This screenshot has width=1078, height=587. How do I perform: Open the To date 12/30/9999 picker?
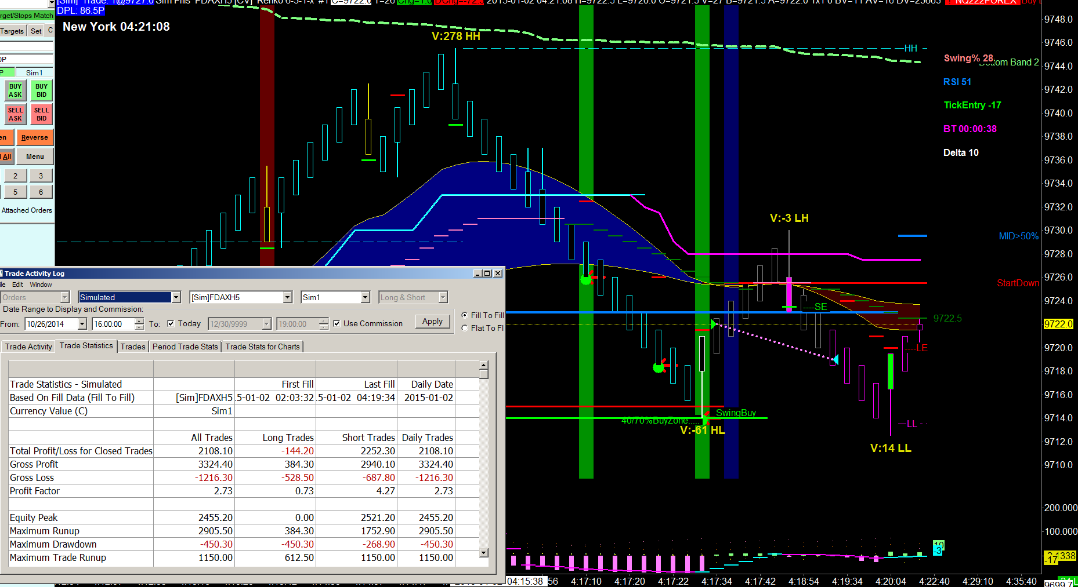[266, 324]
